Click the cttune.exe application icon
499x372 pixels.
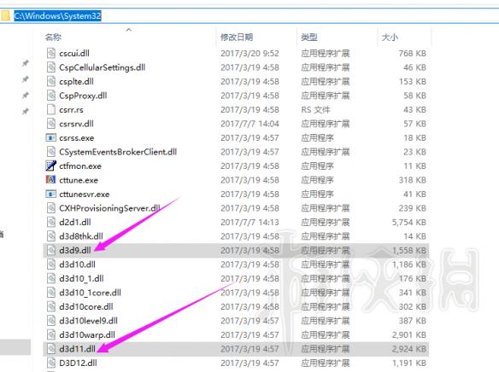(51, 180)
